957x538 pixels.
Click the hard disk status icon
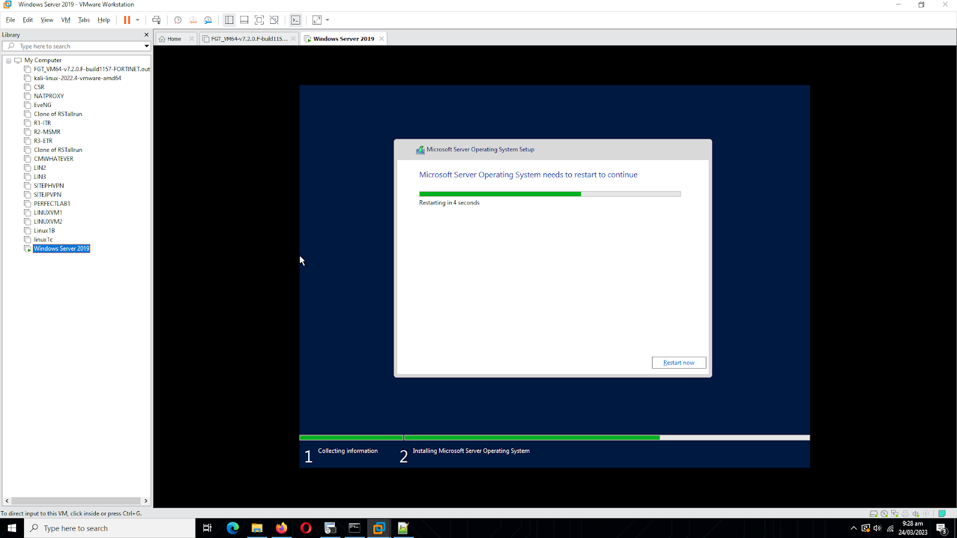(873, 513)
